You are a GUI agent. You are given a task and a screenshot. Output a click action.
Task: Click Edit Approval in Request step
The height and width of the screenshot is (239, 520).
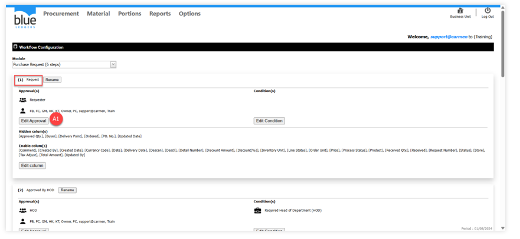34,121
